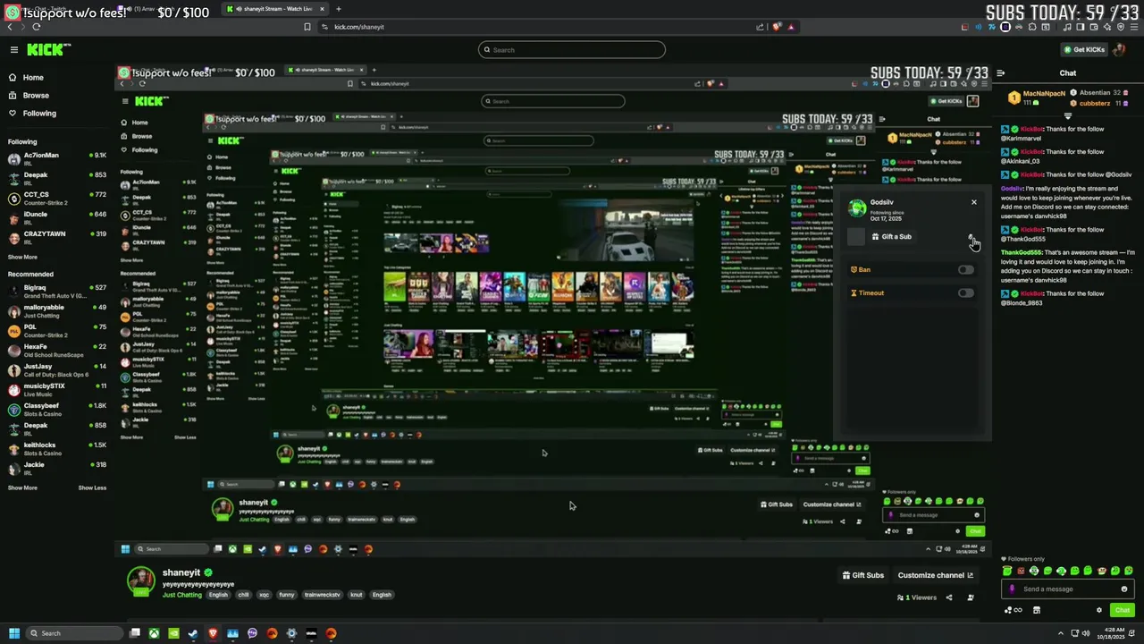Insert the red angry emote from quick bar
The height and width of the screenshot is (644, 1144).
coord(1021,571)
